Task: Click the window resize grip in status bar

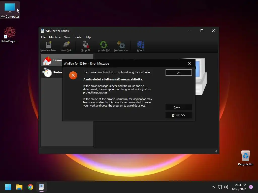Action: [x=216, y=151]
